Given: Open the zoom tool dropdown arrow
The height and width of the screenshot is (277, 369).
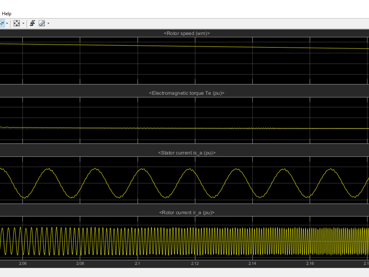Looking at the screenshot, I should click(7, 23).
